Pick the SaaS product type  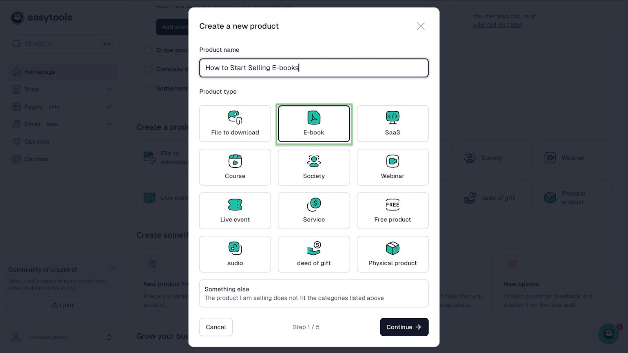(x=392, y=123)
